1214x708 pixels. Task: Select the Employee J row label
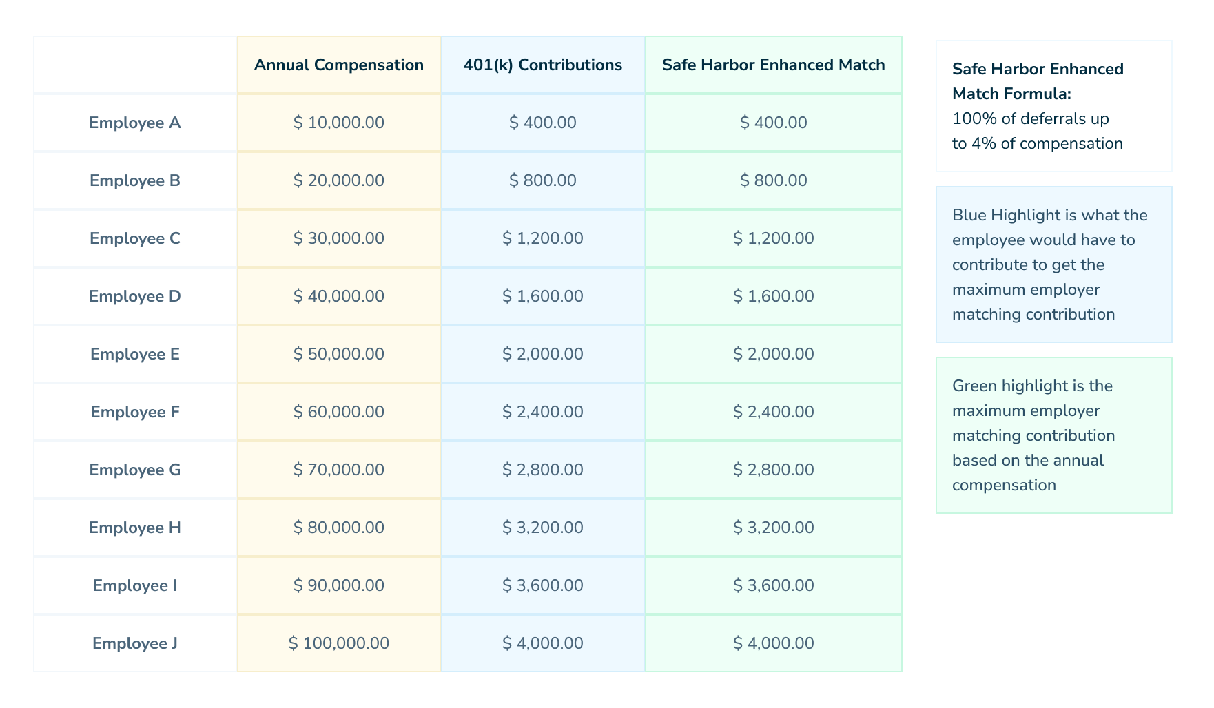point(135,643)
